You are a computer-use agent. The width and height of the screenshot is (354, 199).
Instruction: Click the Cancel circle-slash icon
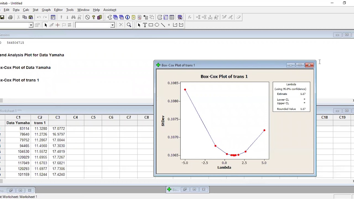[87, 17]
